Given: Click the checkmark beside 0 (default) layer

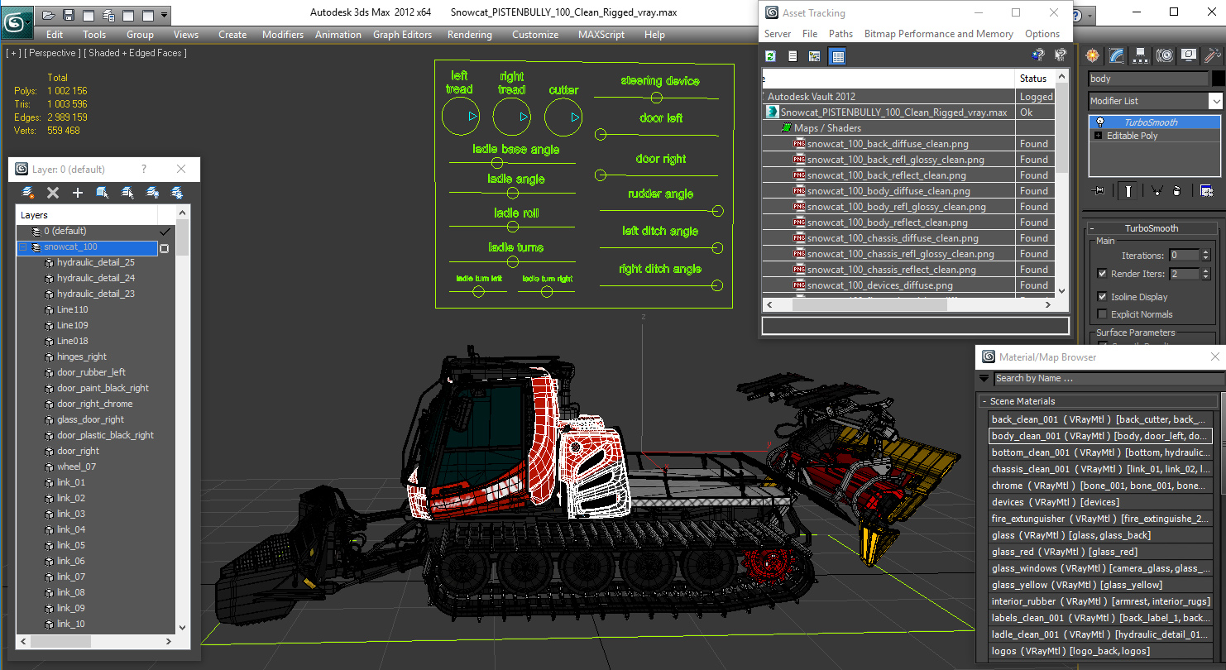Looking at the screenshot, I should click(x=164, y=232).
